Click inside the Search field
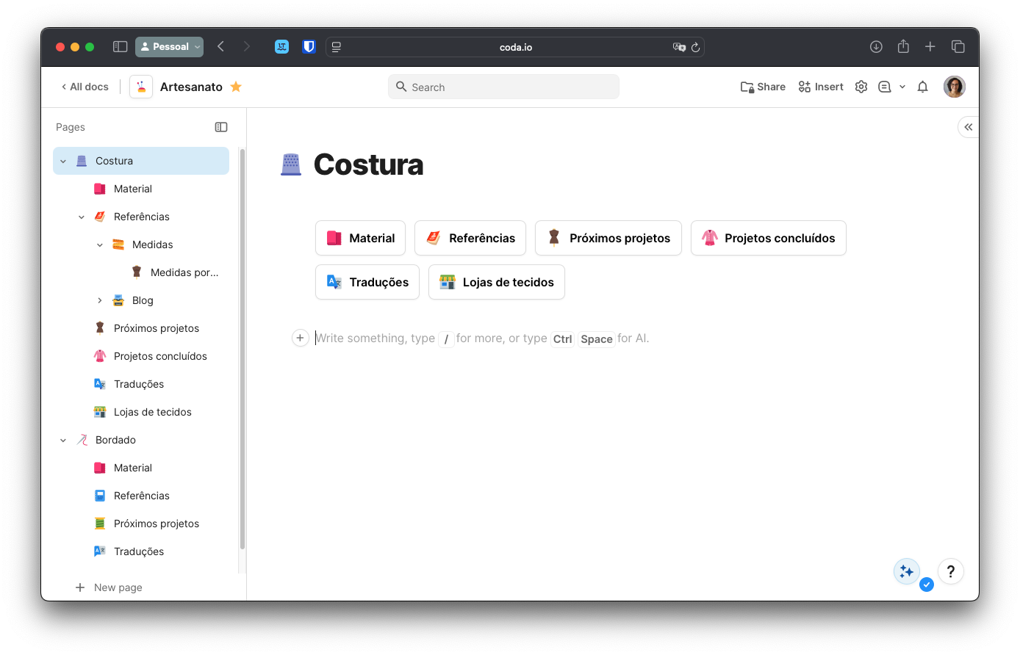This screenshot has height=655, width=1020. [x=503, y=86]
